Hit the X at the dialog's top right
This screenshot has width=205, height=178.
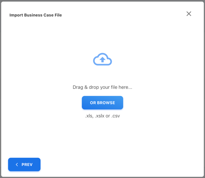click(x=189, y=14)
